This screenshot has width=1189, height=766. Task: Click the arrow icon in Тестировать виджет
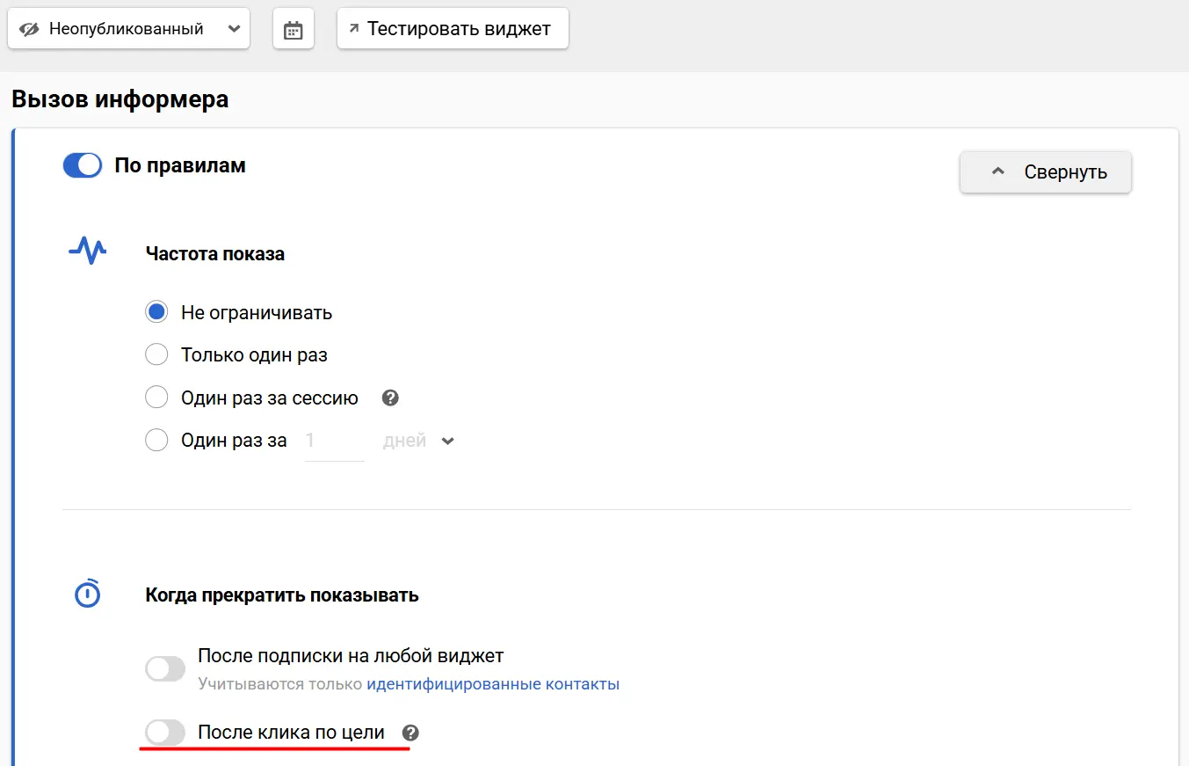354,29
